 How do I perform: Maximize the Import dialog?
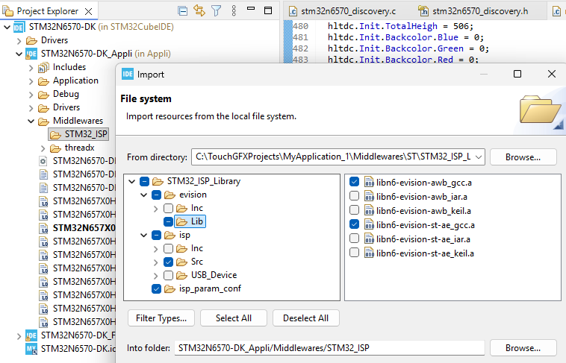pos(517,74)
